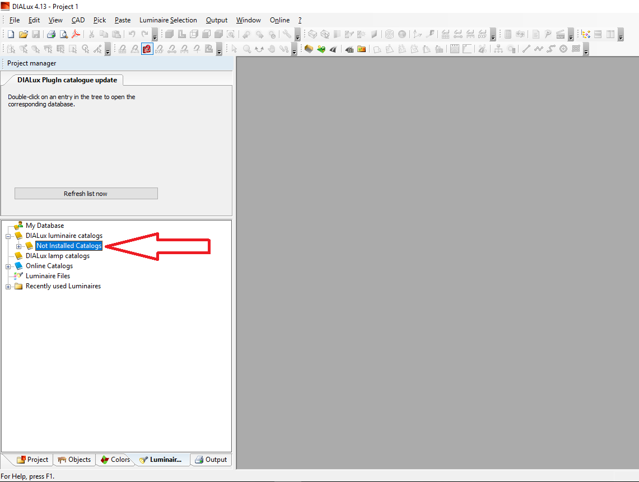Image resolution: width=639 pixels, height=482 pixels.
Task: Click the concentric circles tool icon
Action: pos(563,49)
